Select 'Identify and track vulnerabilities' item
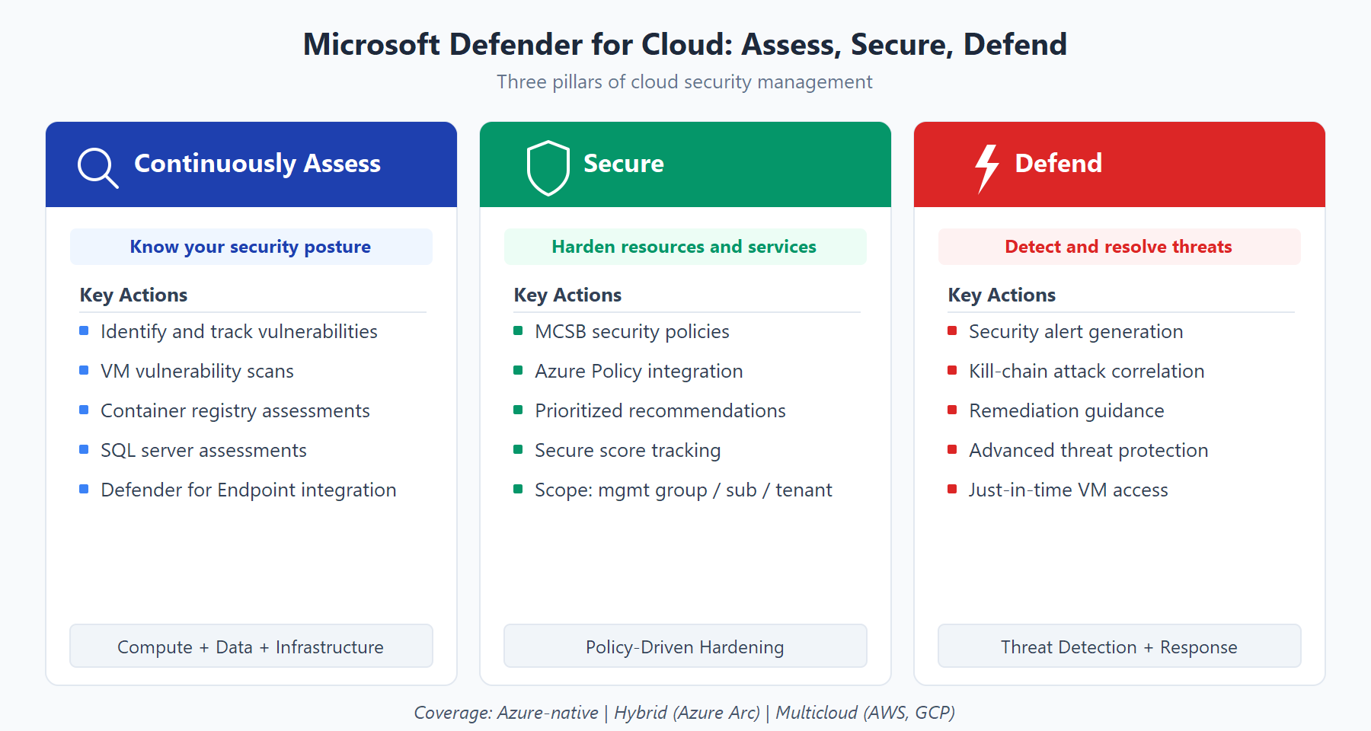This screenshot has height=731, width=1371. coord(239,332)
